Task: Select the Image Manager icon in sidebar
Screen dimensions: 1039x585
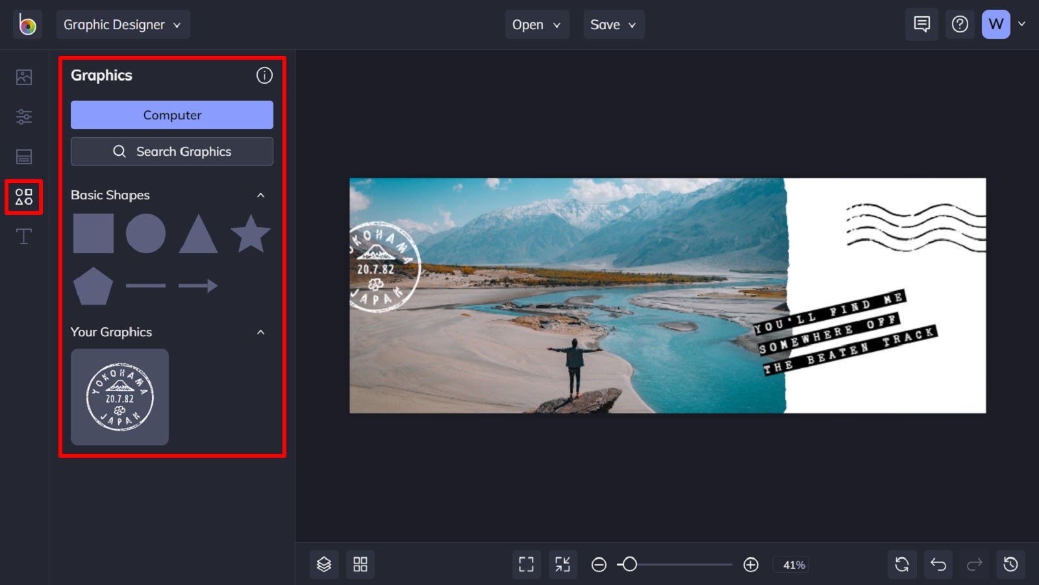Action: [x=23, y=76]
